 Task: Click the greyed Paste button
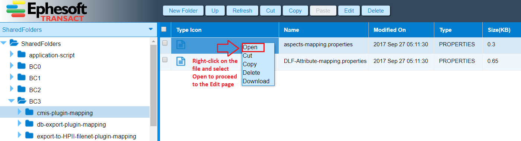(x=323, y=11)
